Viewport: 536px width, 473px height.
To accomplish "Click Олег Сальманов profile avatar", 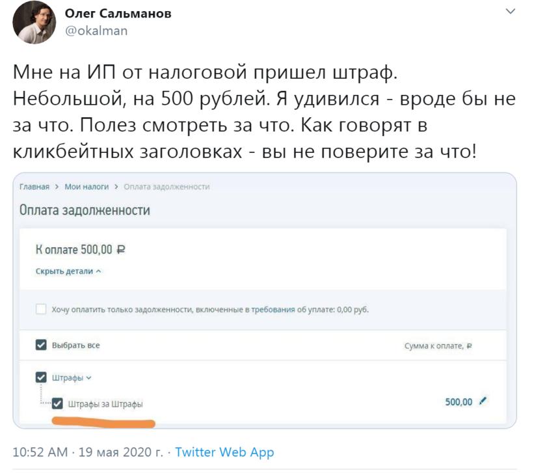I will pos(34,22).
